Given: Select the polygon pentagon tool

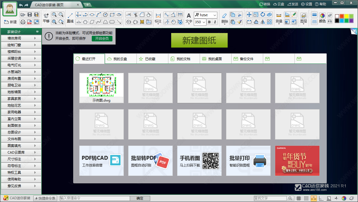Looking at the screenshot, I should coord(85,22).
